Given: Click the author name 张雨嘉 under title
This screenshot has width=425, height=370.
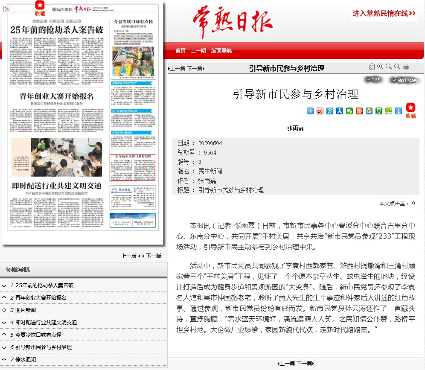Looking at the screenshot, I should [295, 128].
